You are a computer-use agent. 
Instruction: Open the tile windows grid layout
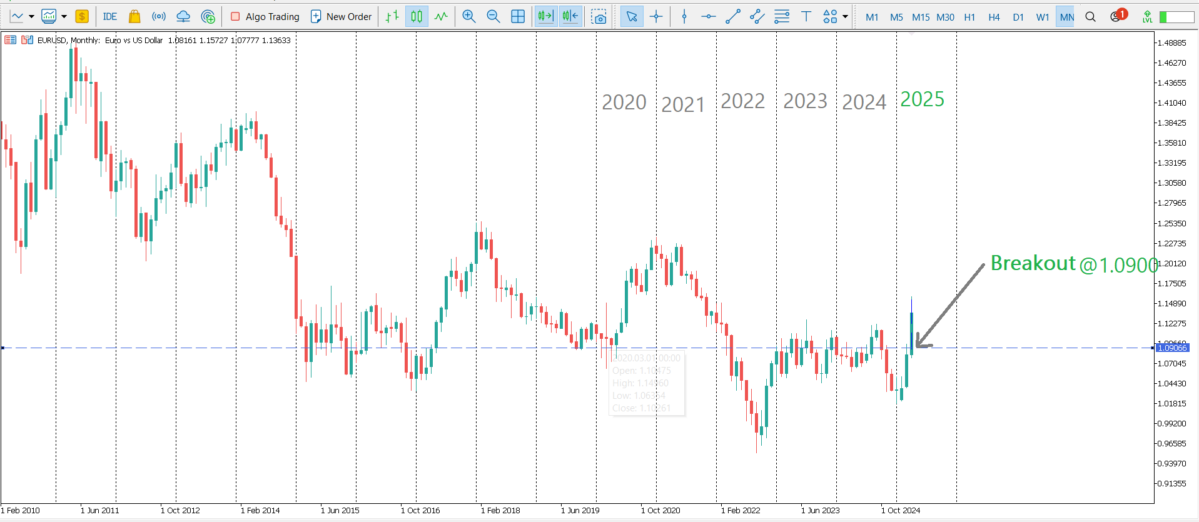tap(518, 17)
